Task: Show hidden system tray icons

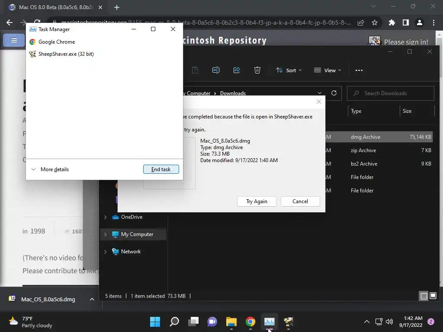Action: (x=367, y=322)
